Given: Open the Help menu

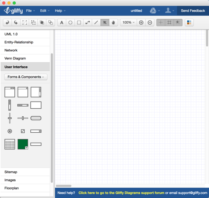Looking at the screenshot, I should [x=60, y=11].
